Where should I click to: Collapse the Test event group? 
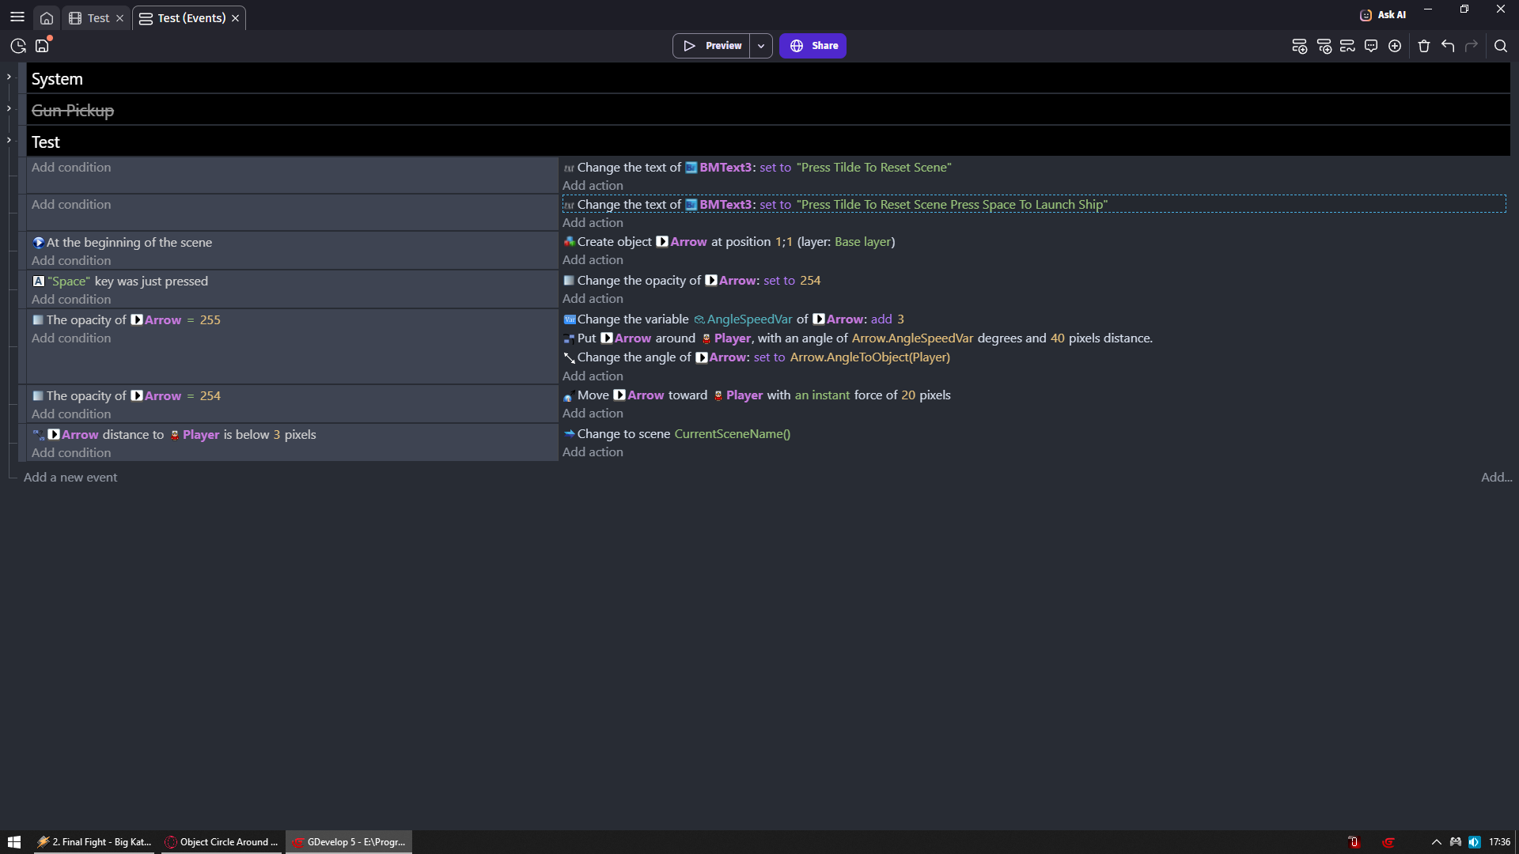9,140
